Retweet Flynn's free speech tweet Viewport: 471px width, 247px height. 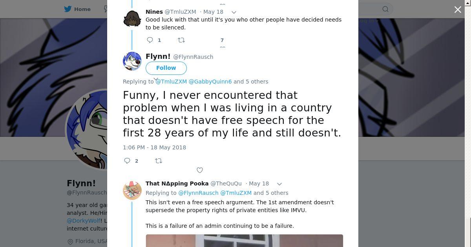click(x=159, y=161)
